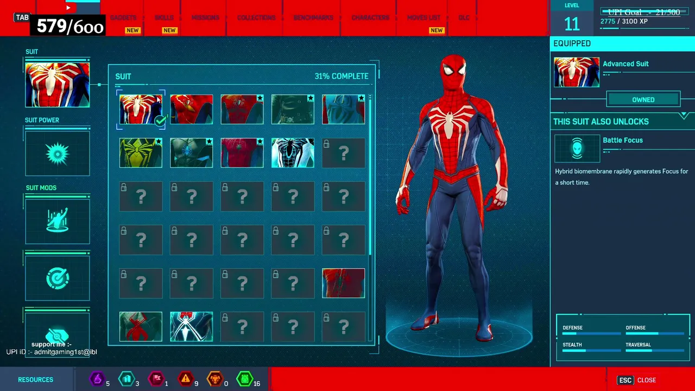
Task: Select the dark suit with blue spider
Action: 191,153
